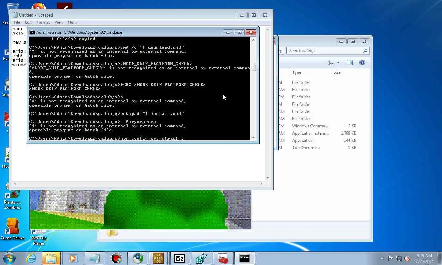
Task: Click the cmd scrollbar down arrow
Action: 253,137
